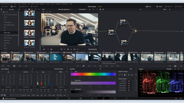Open the viewer timecode dropdown
The height and width of the screenshot is (103, 184).
point(83,9)
